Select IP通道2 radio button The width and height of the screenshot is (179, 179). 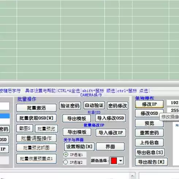click(x=65, y=162)
